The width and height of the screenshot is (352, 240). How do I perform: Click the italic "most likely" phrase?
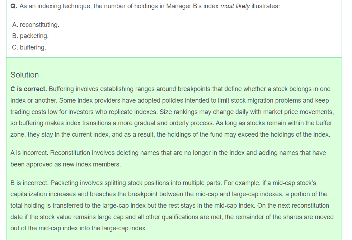(235, 6)
